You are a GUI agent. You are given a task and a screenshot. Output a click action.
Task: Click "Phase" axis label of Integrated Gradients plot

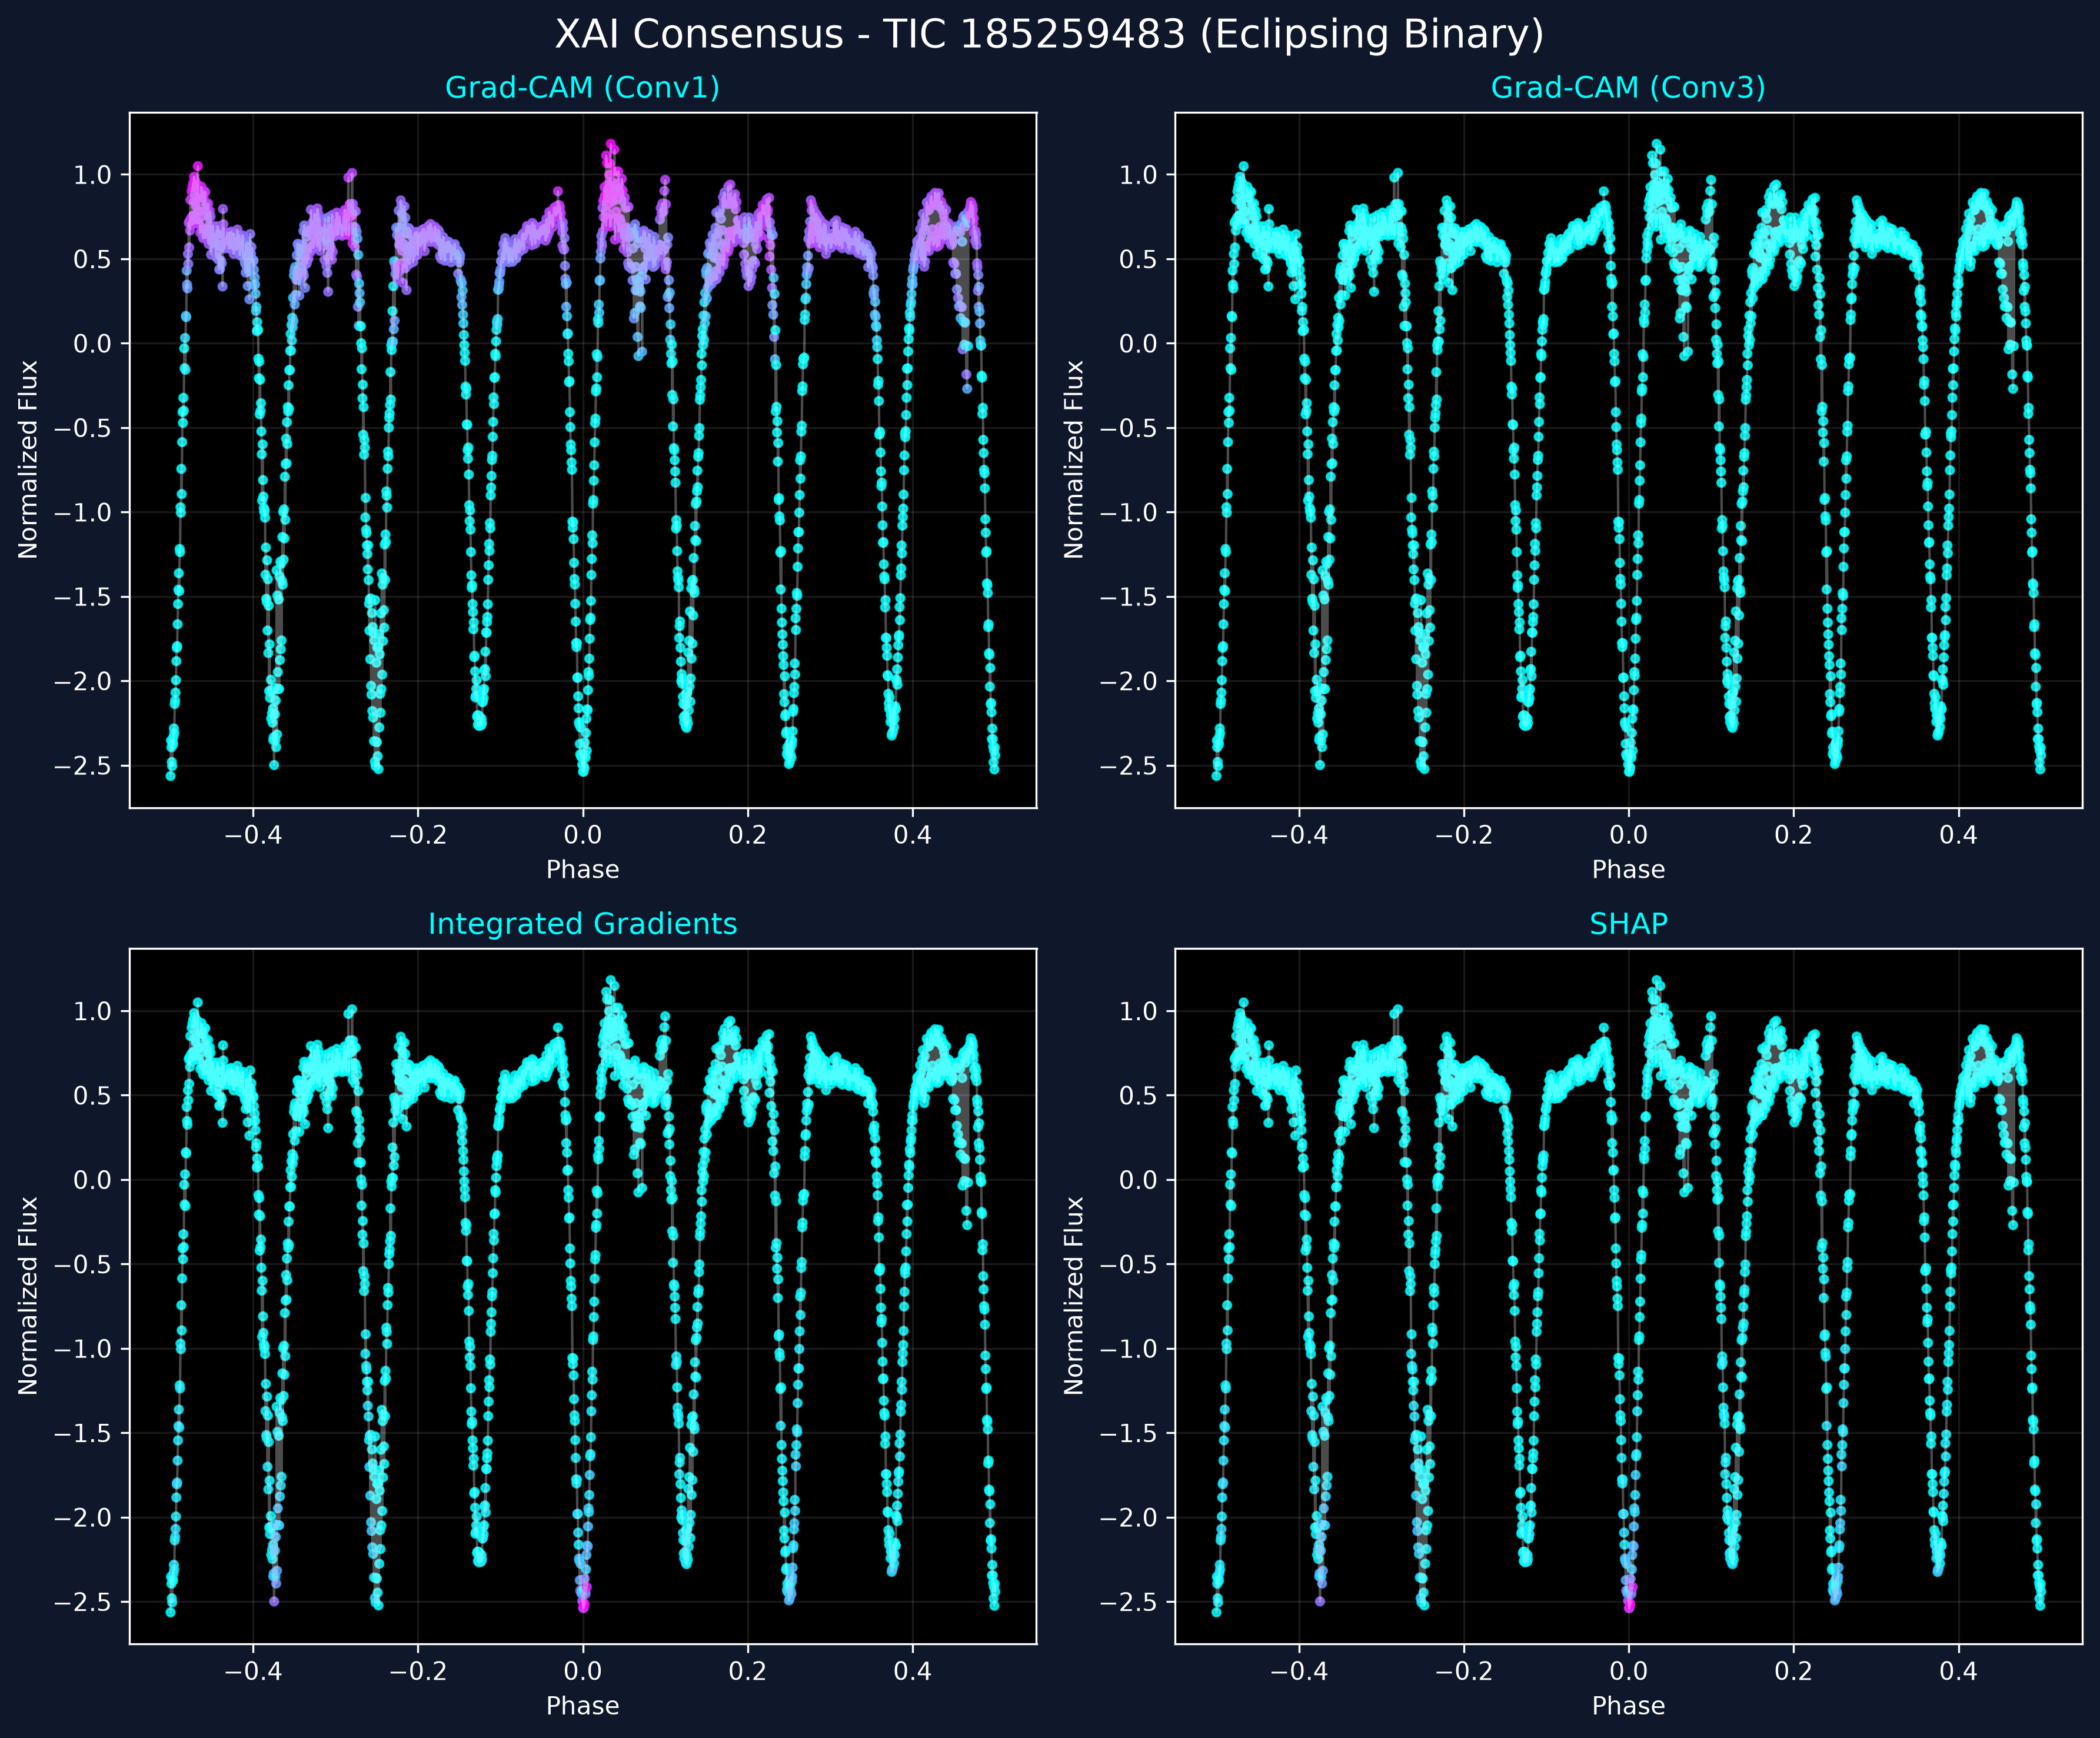(582, 1706)
